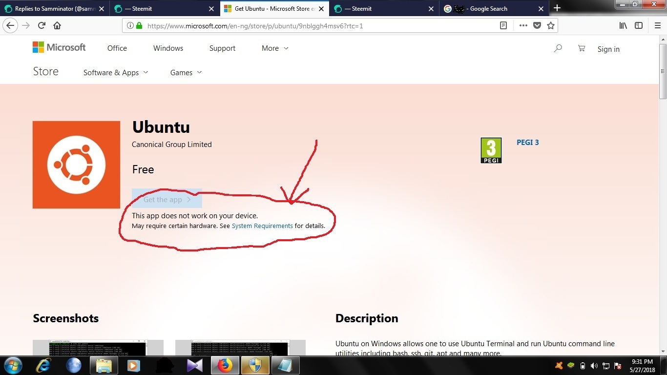Click the Store heading link
Image resolution: width=667 pixels, height=375 pixels.
(46, 71)
